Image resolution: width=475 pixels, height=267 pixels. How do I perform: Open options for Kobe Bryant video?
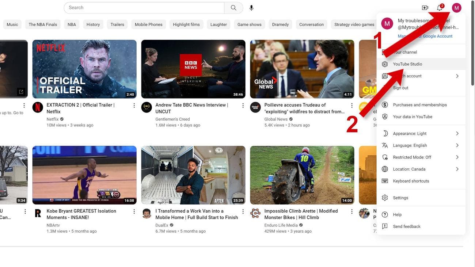click(x=134, y=211)
